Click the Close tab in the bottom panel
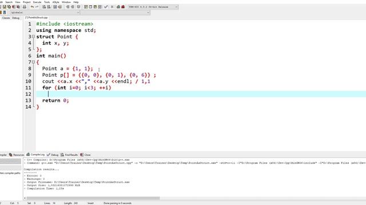Image resolution: width=366 pixels, height=205 pixels. click(x=85, y=155)
